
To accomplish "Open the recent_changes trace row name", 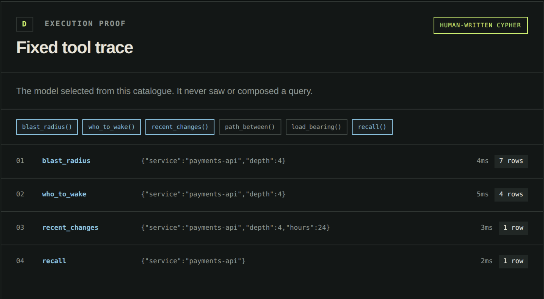I will pos(70,227).
